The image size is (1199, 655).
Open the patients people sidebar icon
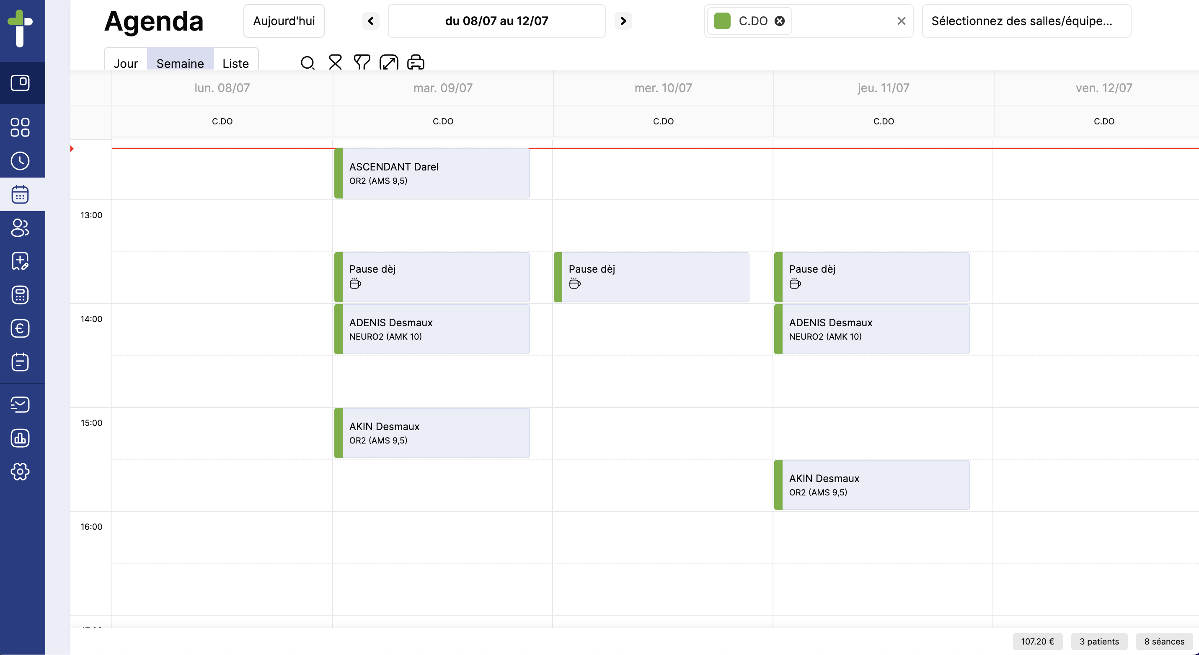pos(20,228)
